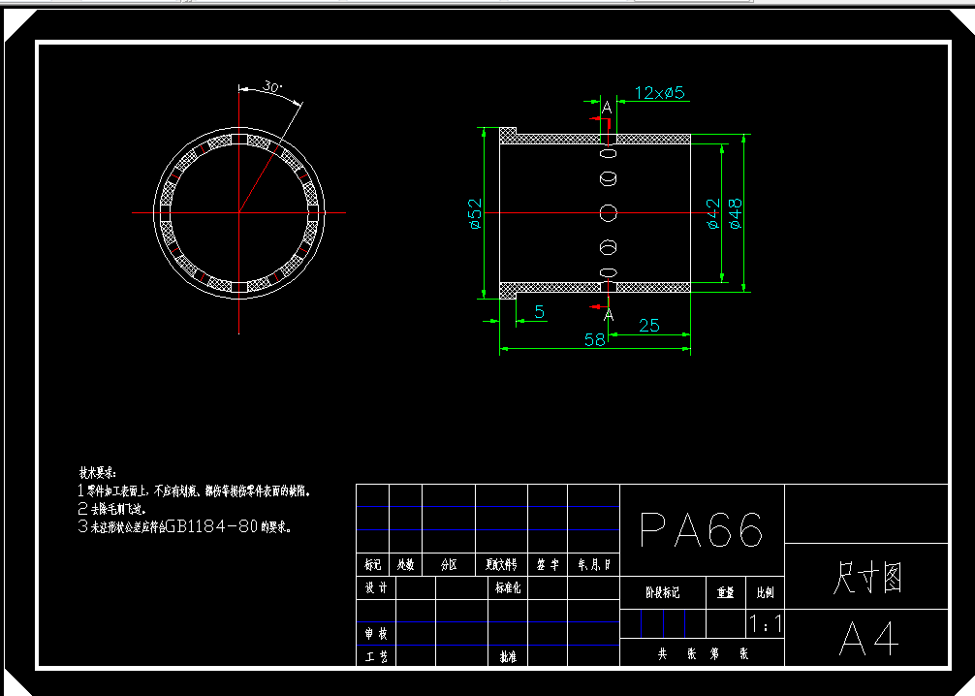Select the 工艺 row label
Screen dimensions: 975x696
376,656
